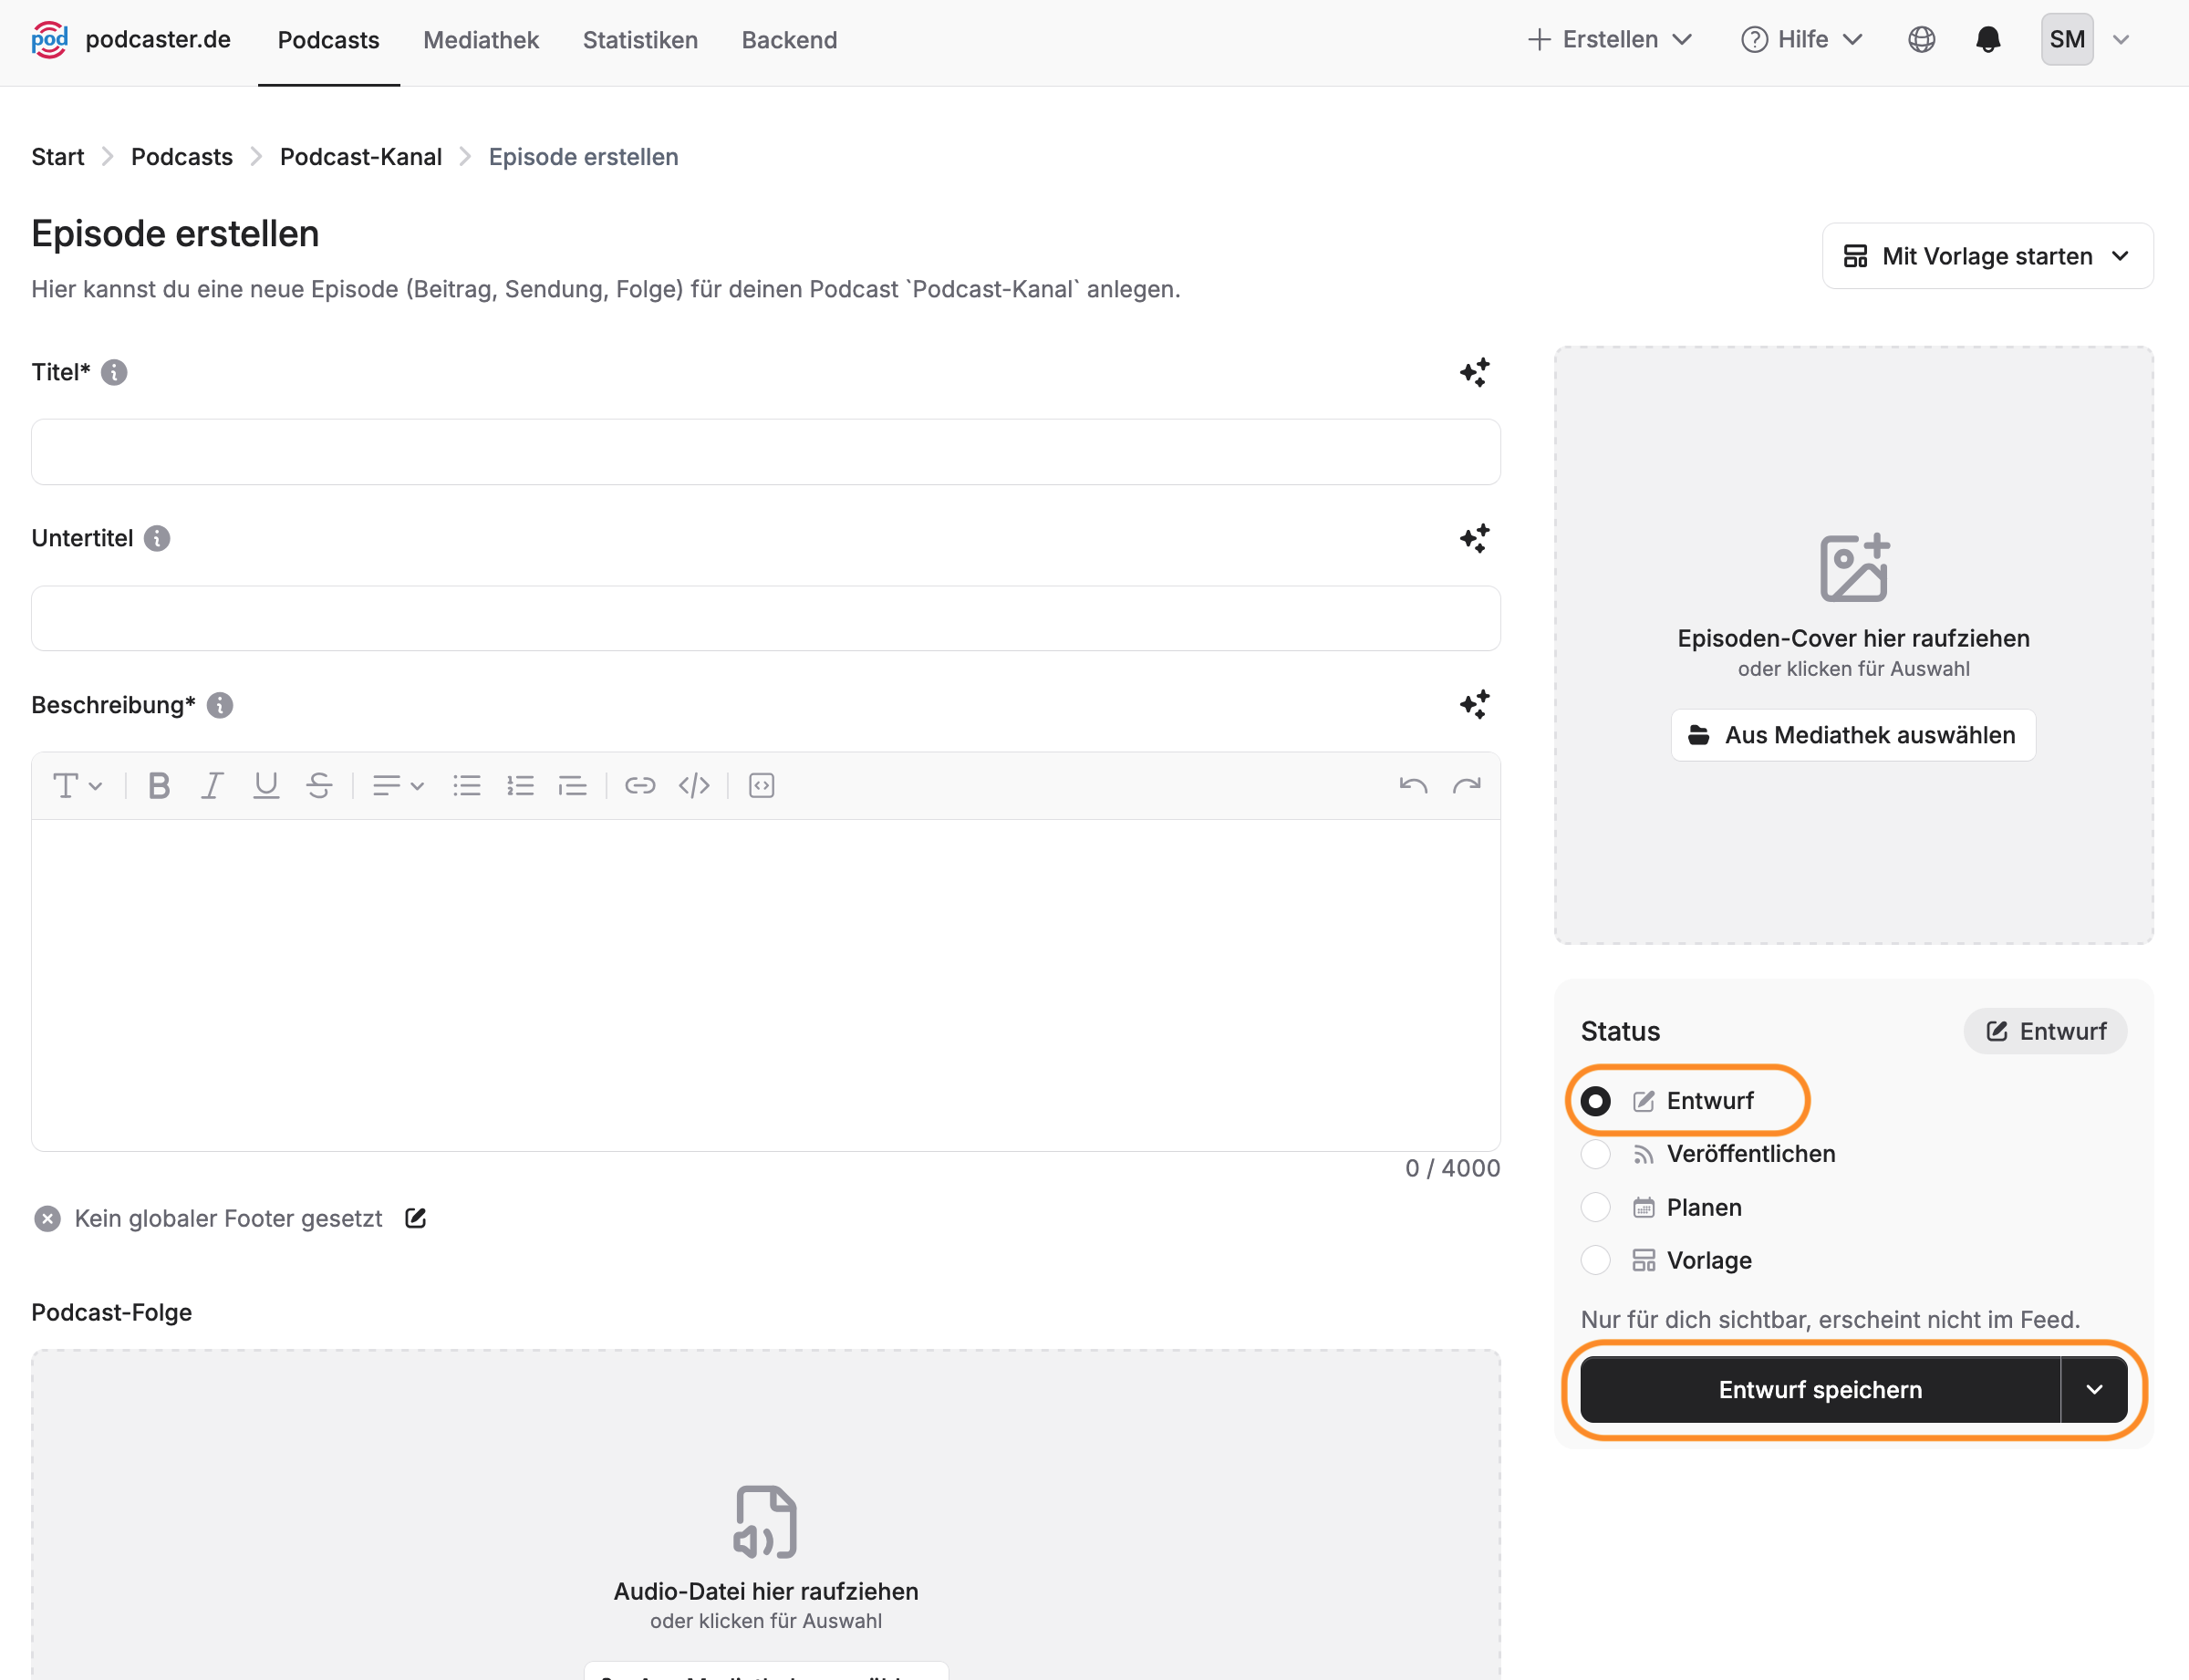Toggle bold formatting in the editor
The image size is (2189, 1680).
point(158,786)
